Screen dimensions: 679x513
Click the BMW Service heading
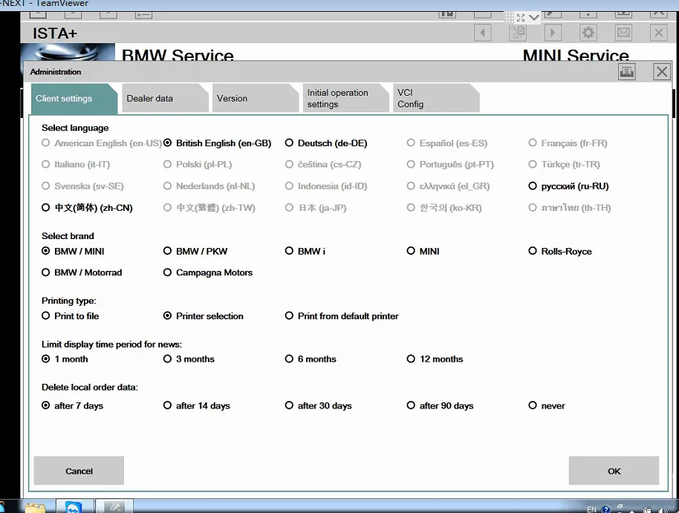coord(178,54)
